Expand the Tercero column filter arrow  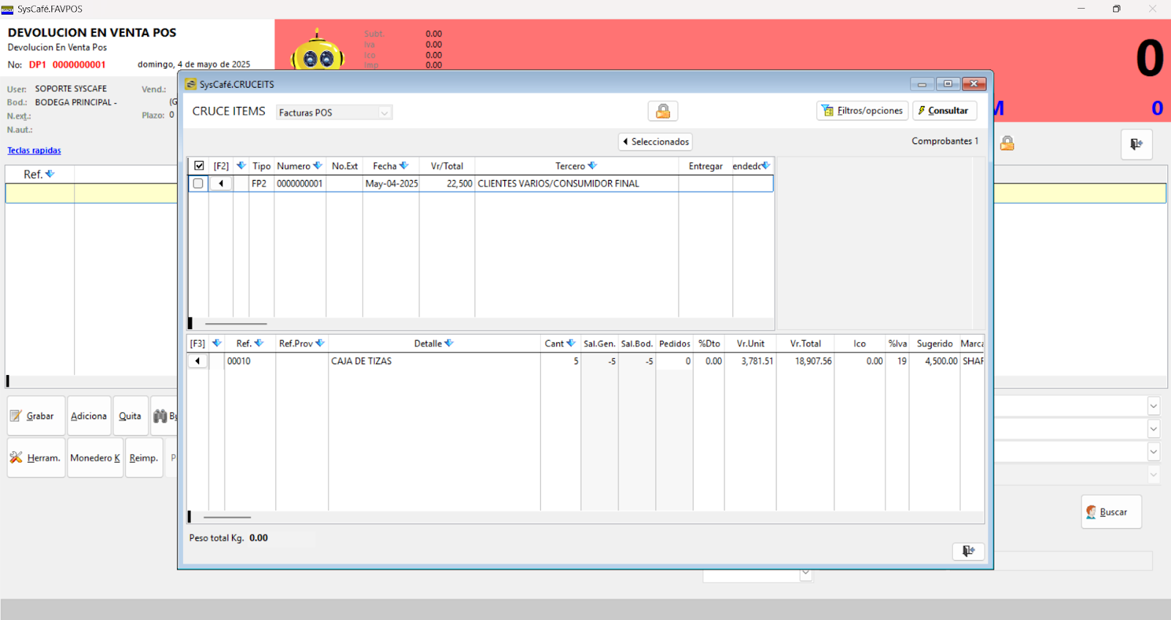593,166
